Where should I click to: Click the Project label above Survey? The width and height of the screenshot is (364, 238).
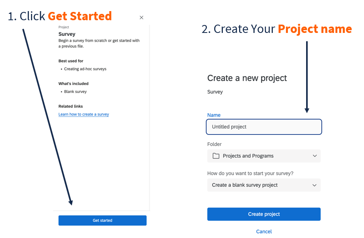(x=63, y=27)
